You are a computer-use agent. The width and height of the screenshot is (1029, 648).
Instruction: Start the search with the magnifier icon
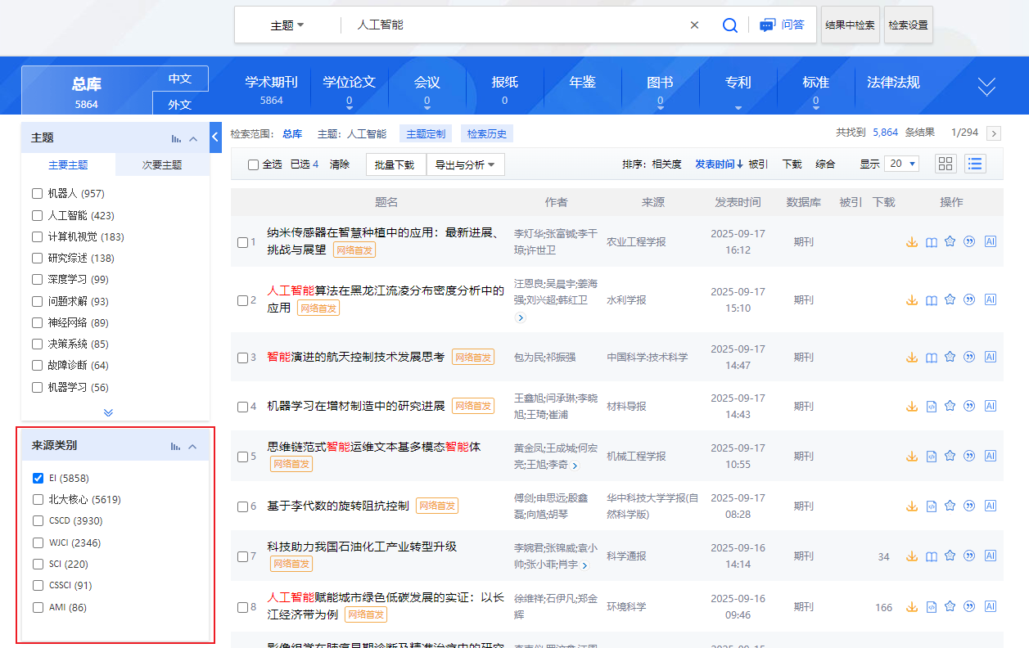(729, 25)
